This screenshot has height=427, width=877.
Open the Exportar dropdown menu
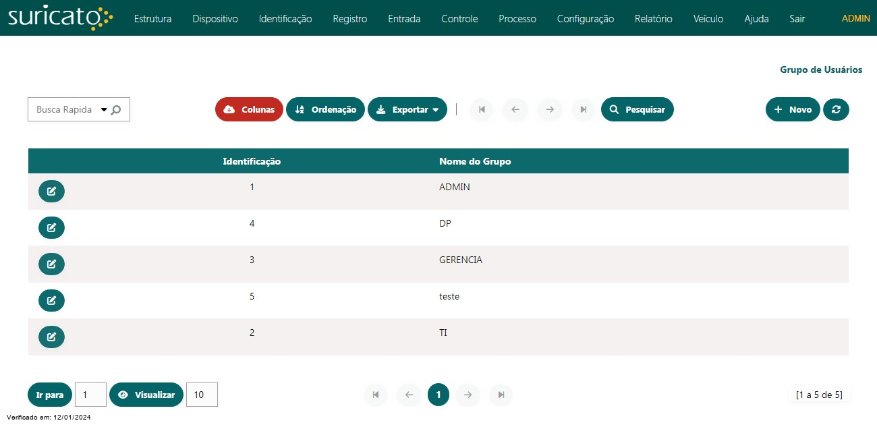[407, 109]
